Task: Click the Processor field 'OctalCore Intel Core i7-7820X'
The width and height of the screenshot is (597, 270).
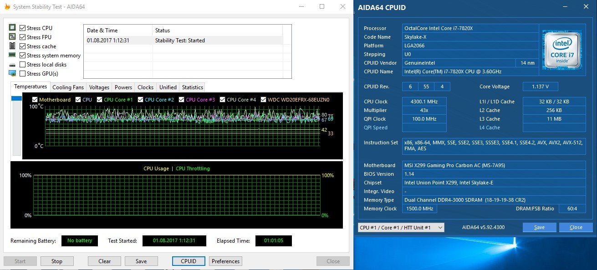Action: (470, 28)
